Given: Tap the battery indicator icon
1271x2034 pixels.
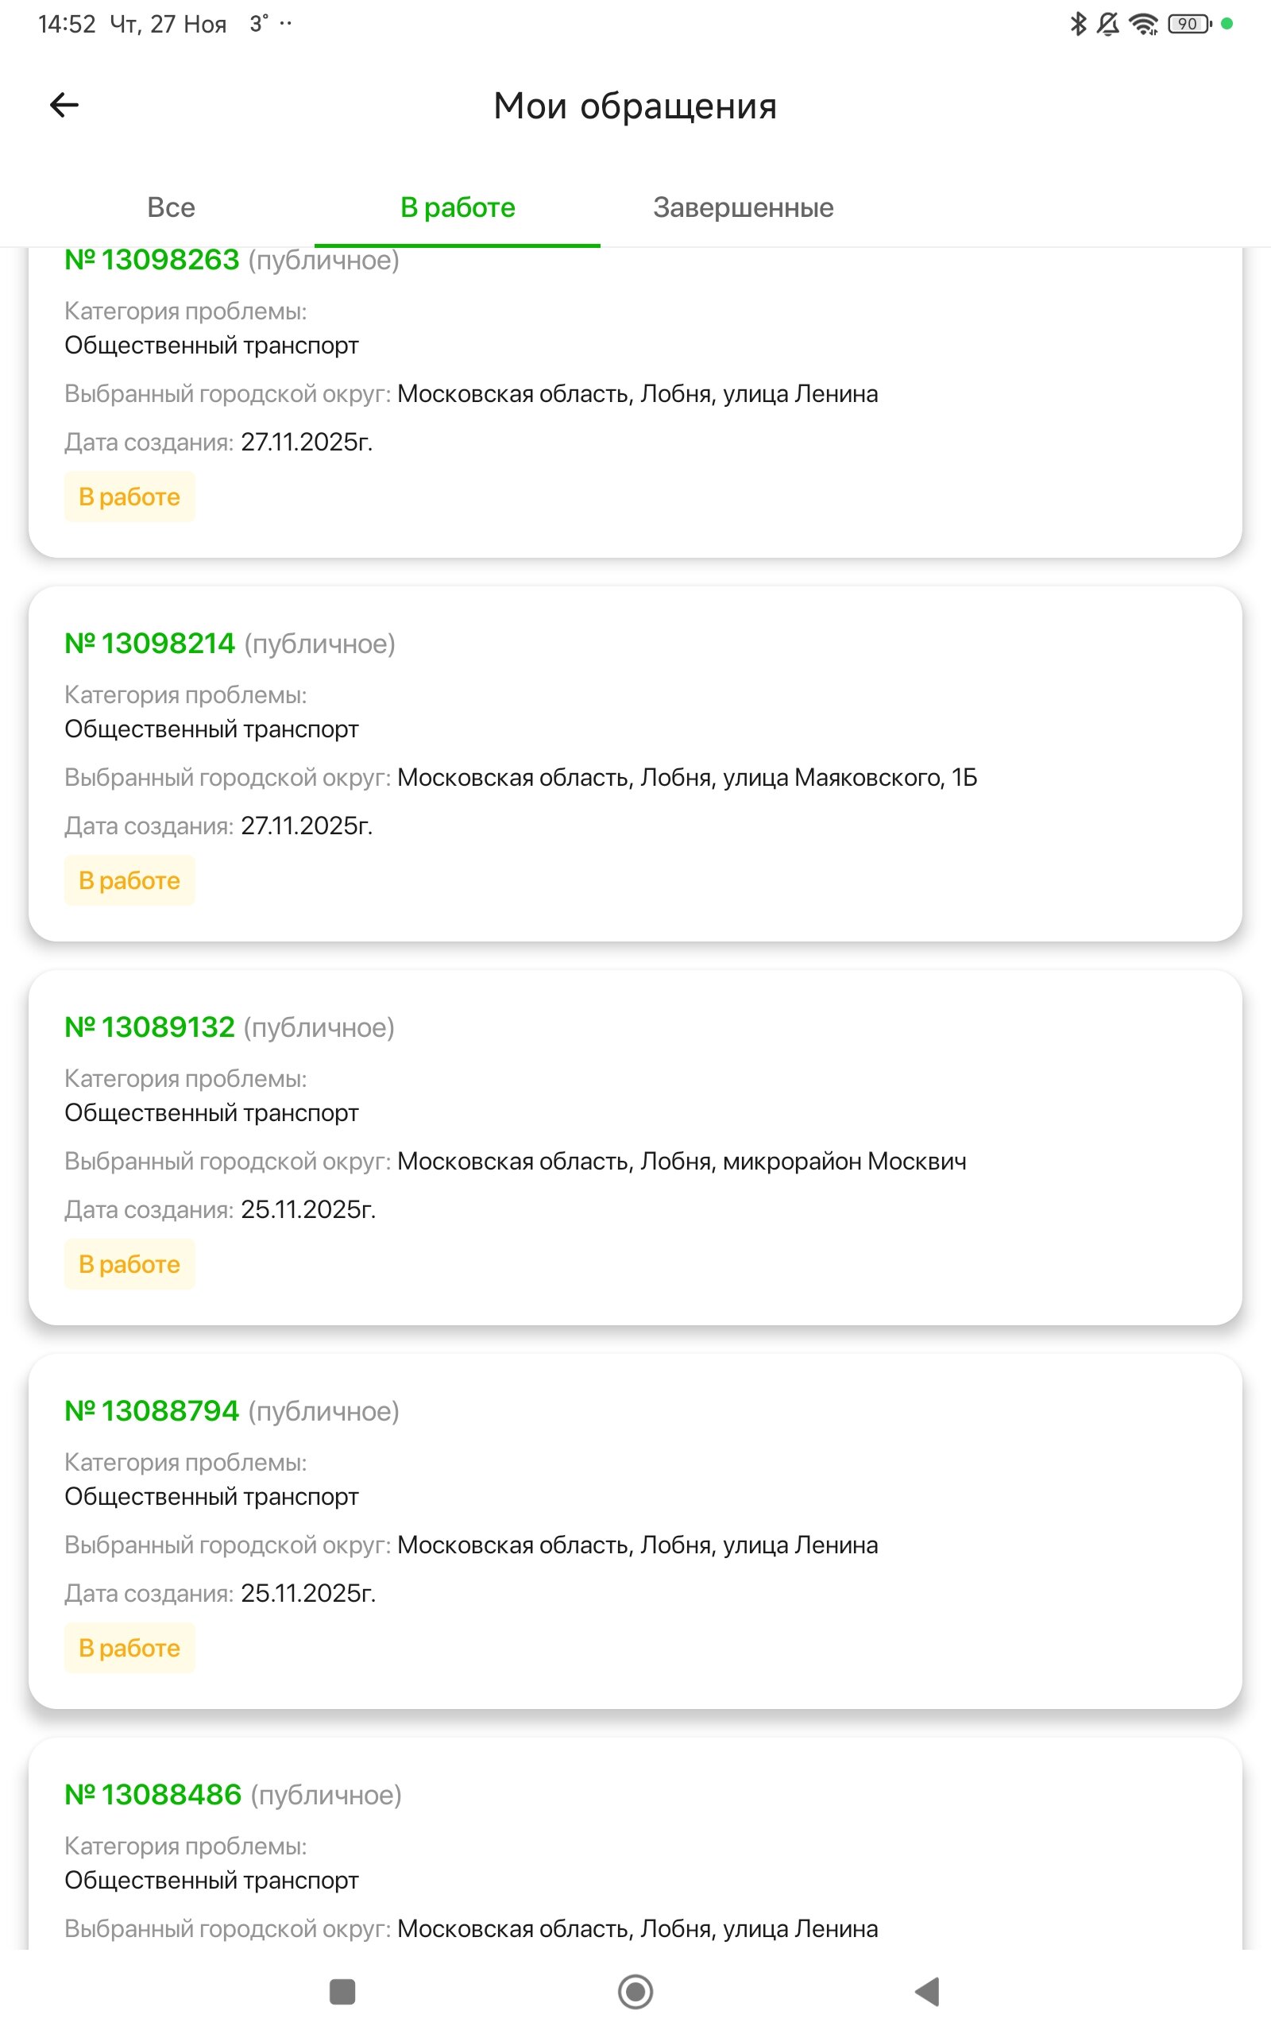Looking at the screenshot, I should [1188, 24].
